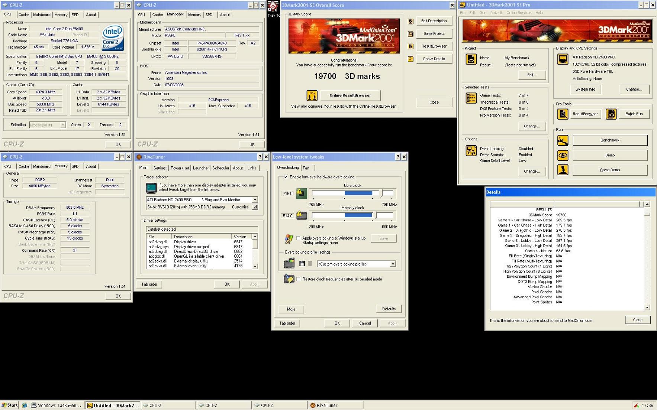Click the memory clock value field 514.0
657x410 pixels.
coord(287,216)
